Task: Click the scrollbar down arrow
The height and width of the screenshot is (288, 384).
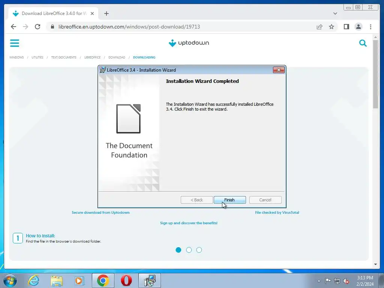Action: point(375,264)
